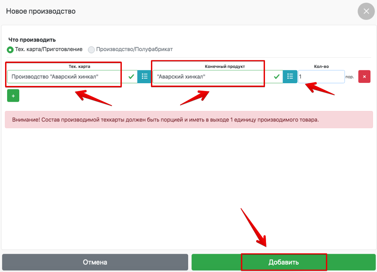Focus the Кол-во quantity field
377x272 pixels.
(321, 77)
